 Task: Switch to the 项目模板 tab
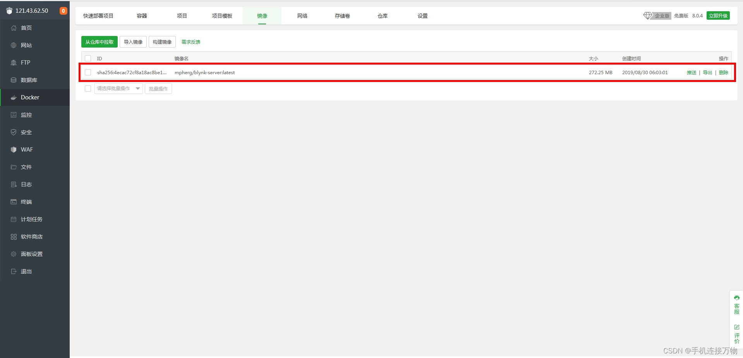click(222, 16)
